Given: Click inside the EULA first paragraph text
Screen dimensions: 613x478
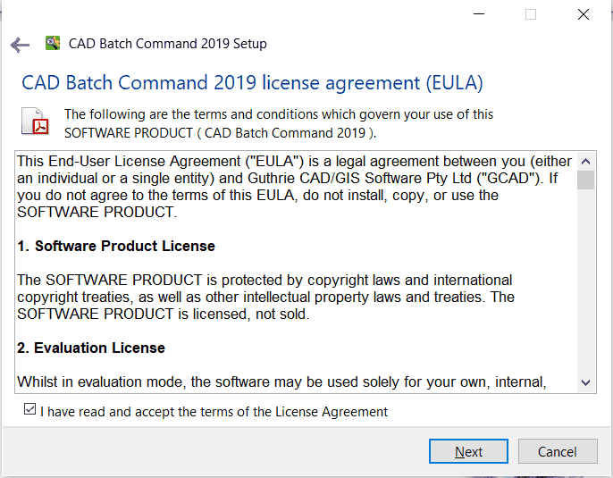Looking at the screenshot, I should point(294,187).
